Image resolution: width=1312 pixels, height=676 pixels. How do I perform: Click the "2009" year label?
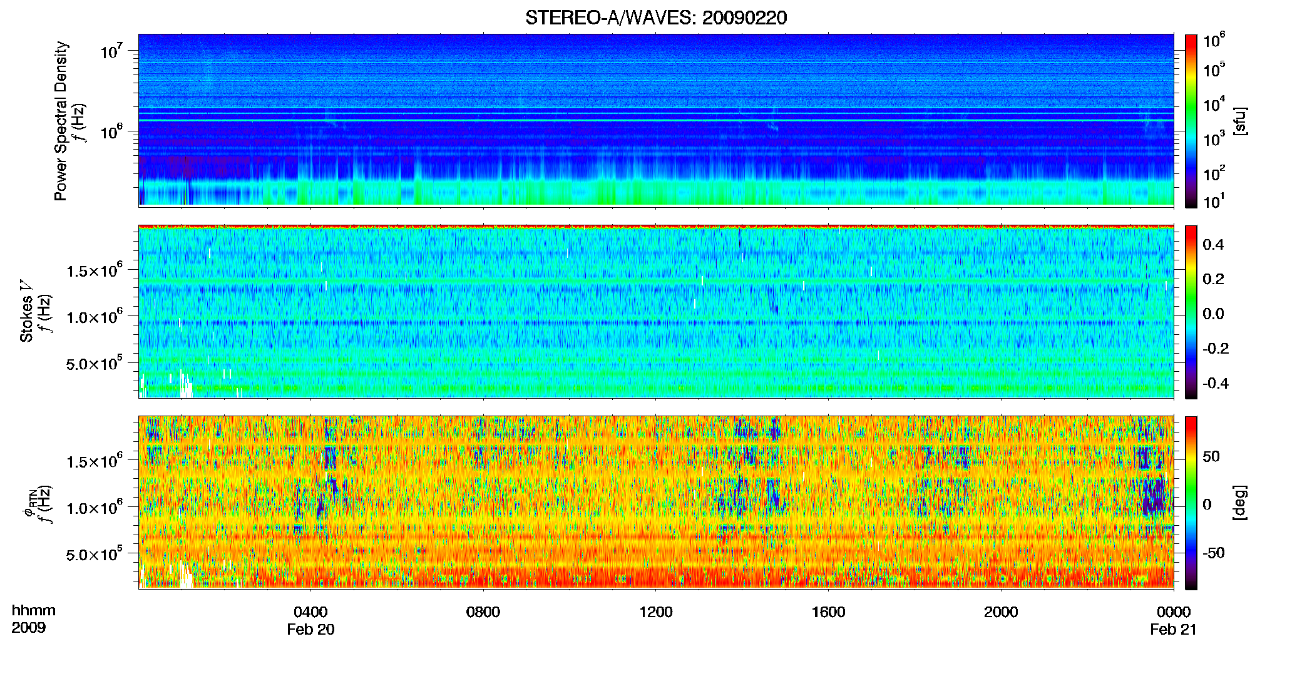tap(29, 628)
